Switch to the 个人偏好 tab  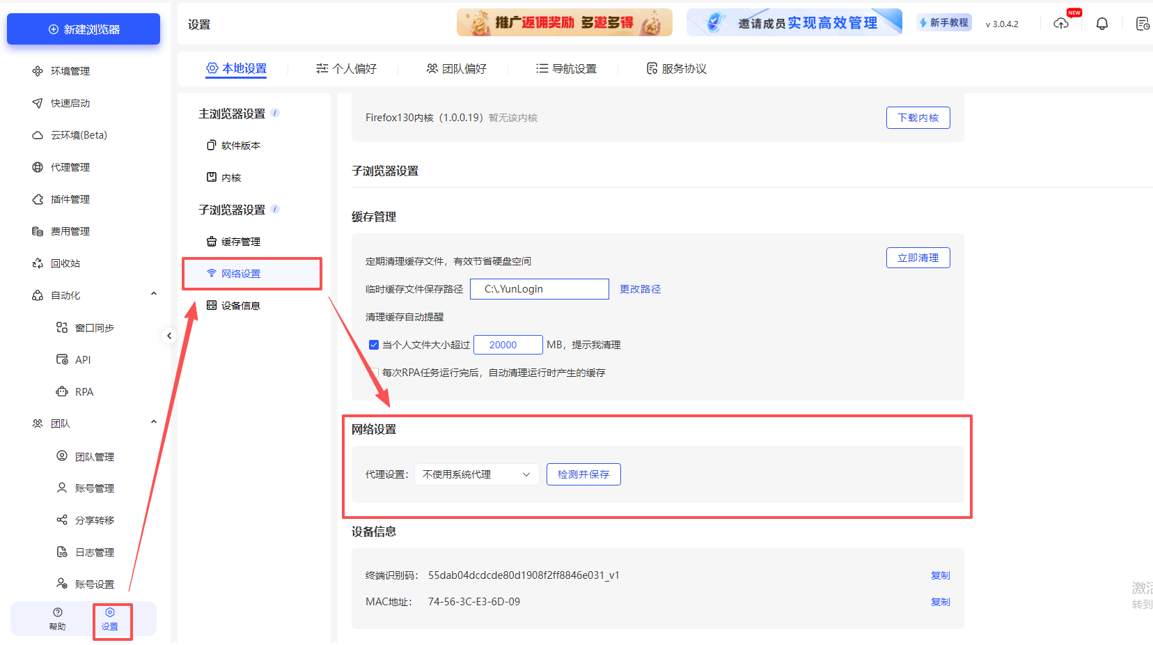[x=347, y=68]
